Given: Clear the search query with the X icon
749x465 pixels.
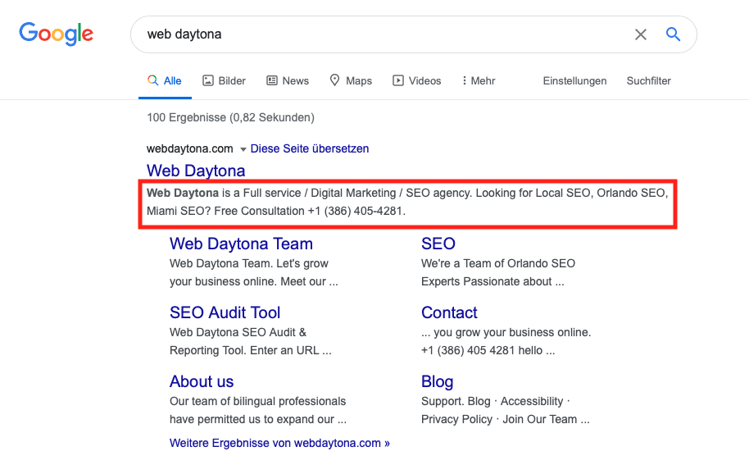Looking at the screenshot, I should point(641,34).
